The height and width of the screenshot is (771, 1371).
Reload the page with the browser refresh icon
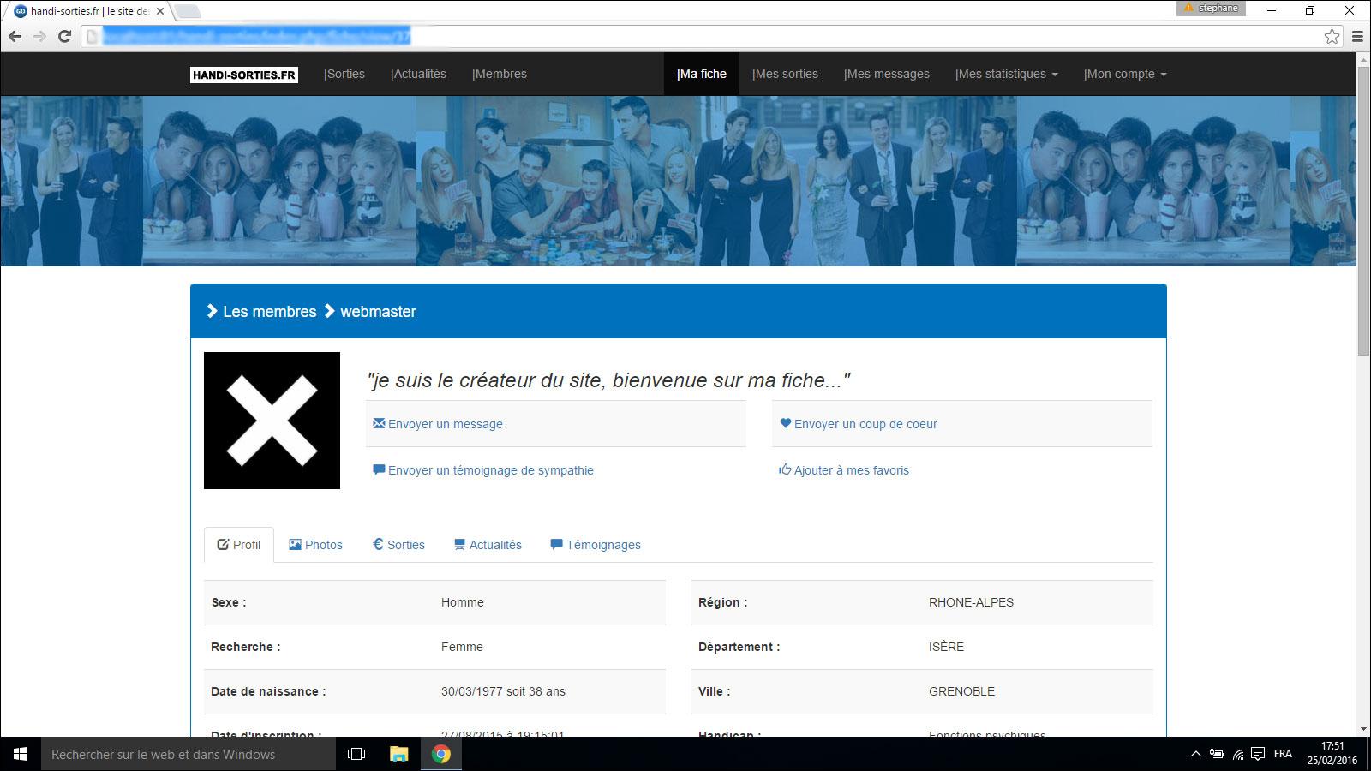click(x=64, y=36)
